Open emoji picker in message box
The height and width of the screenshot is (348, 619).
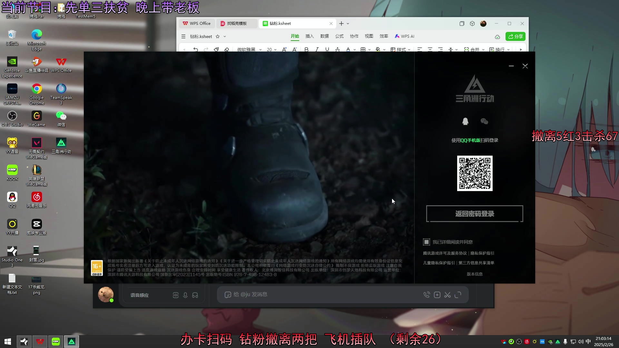pos(228,295)
